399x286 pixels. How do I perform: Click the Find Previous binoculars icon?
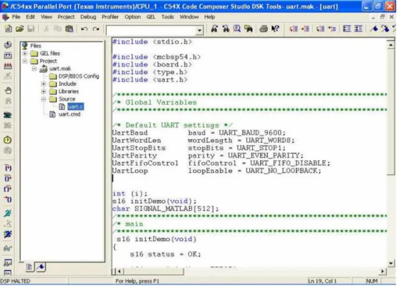pos(225,29)
